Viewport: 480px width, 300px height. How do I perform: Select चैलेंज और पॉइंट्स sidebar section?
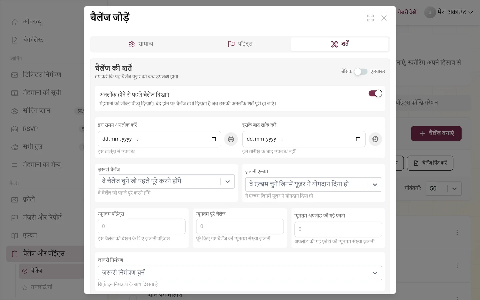[45, 254]
